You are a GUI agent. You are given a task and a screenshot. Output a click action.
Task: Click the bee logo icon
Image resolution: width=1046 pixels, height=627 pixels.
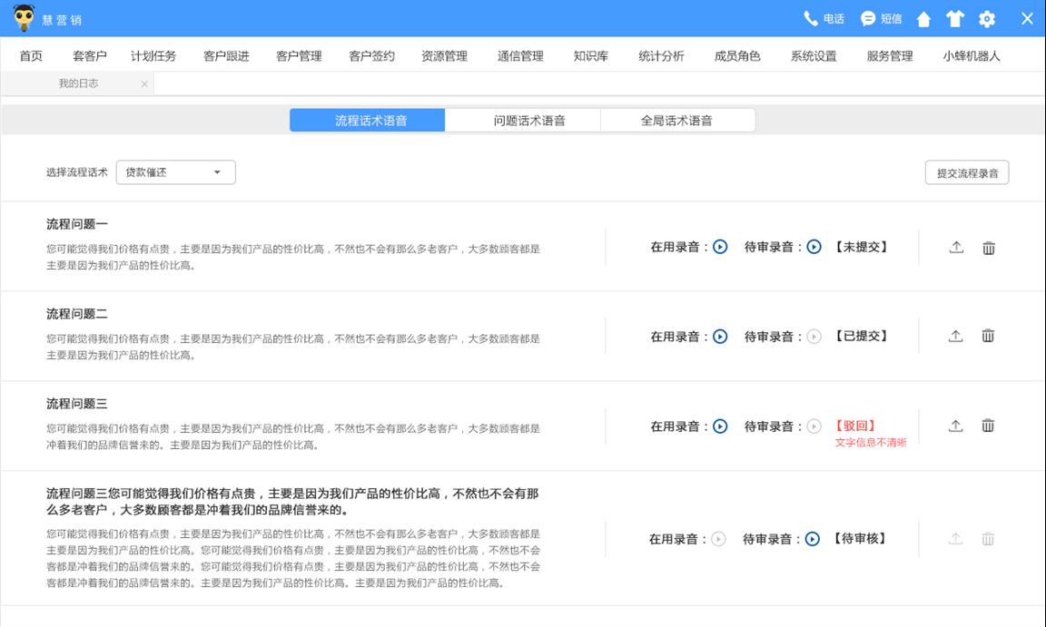pyautogui.click(x=24, y=18)
